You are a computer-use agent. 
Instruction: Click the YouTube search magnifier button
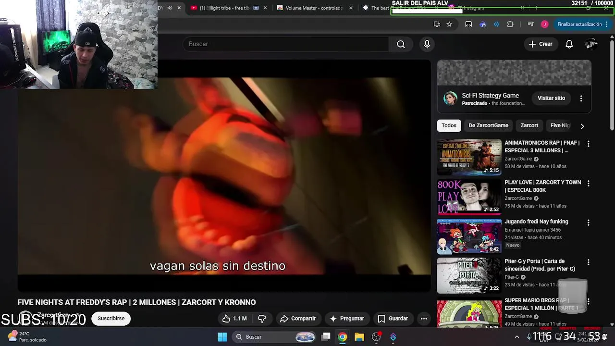tap(401, 44)
